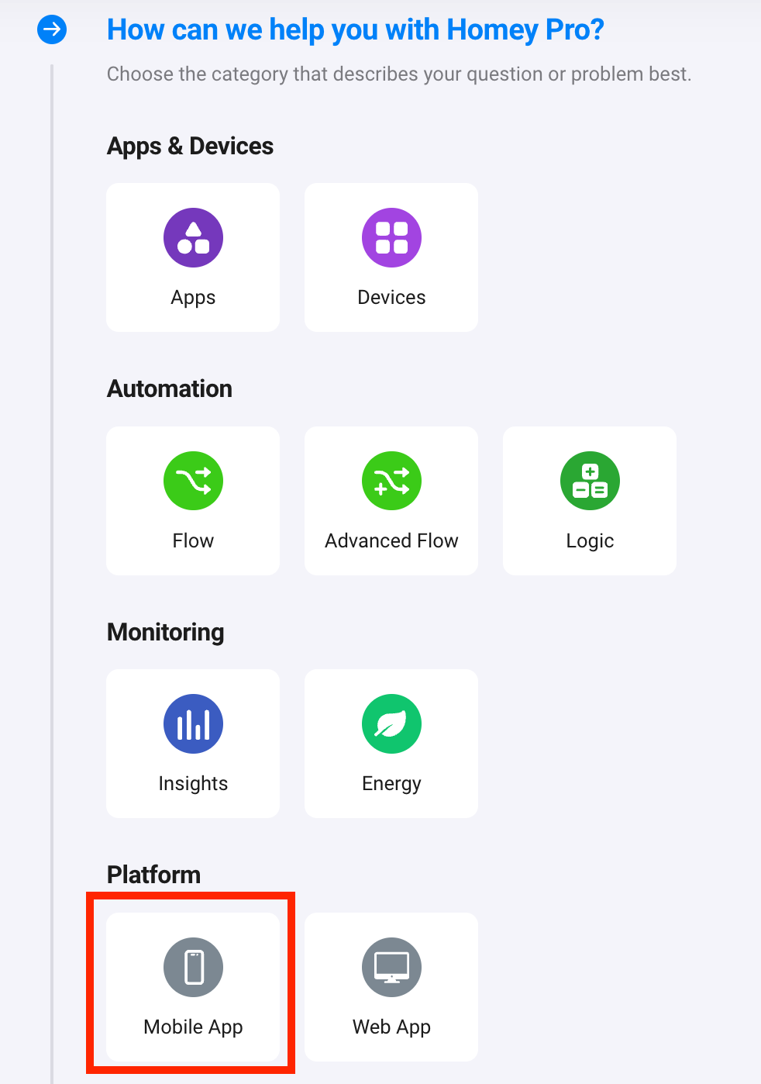This screenshot has height=1084, width=761.
Task: Select the Web App monitor icon
Action: [391, 967]
